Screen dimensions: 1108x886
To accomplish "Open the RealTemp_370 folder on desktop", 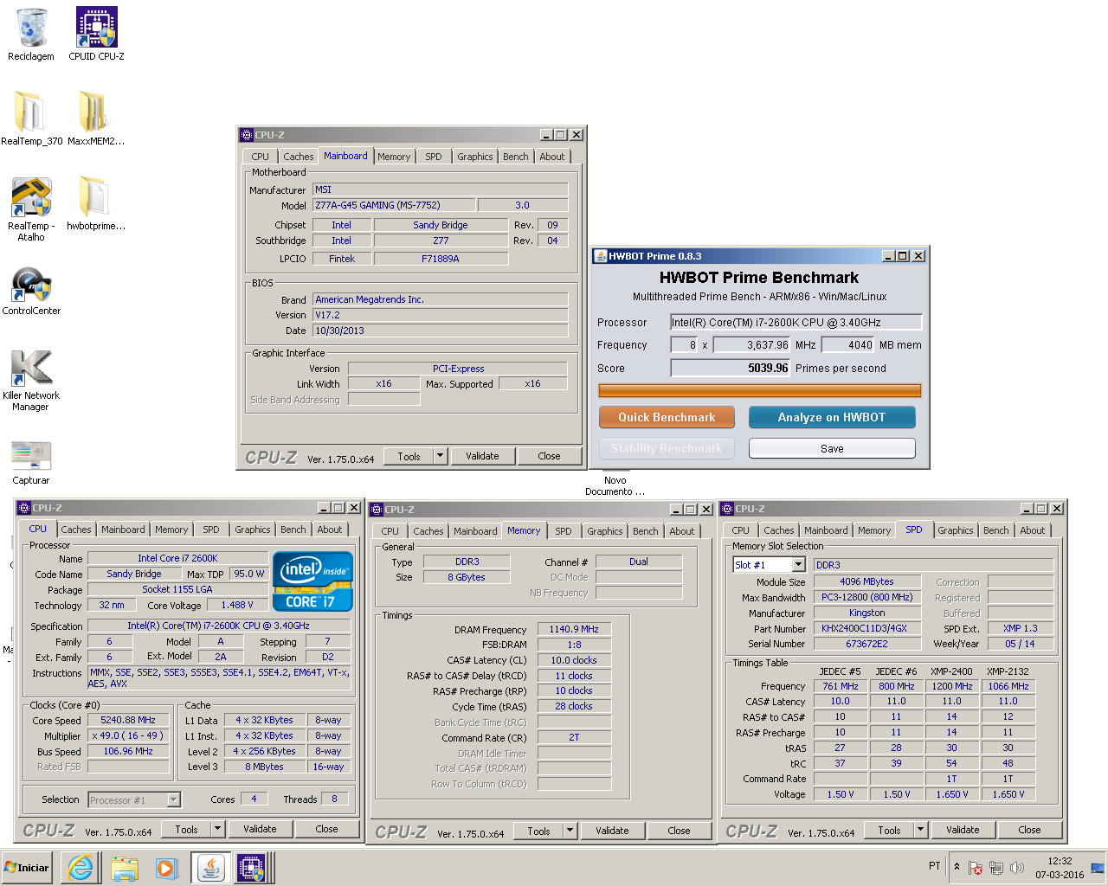I will 31,119.
